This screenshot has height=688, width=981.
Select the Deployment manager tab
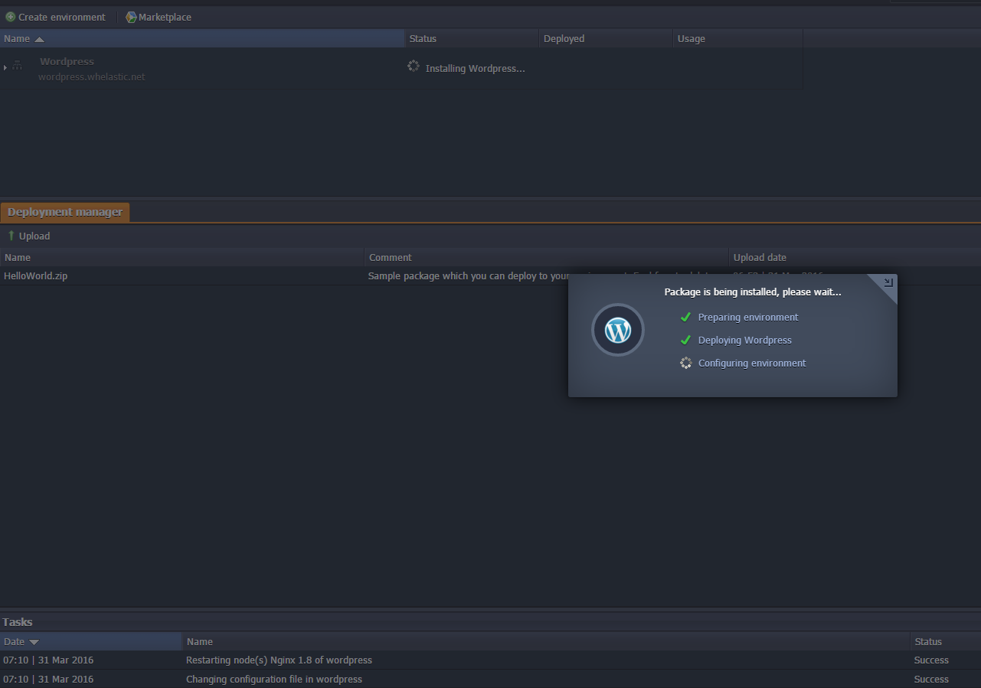pos(64,212)
